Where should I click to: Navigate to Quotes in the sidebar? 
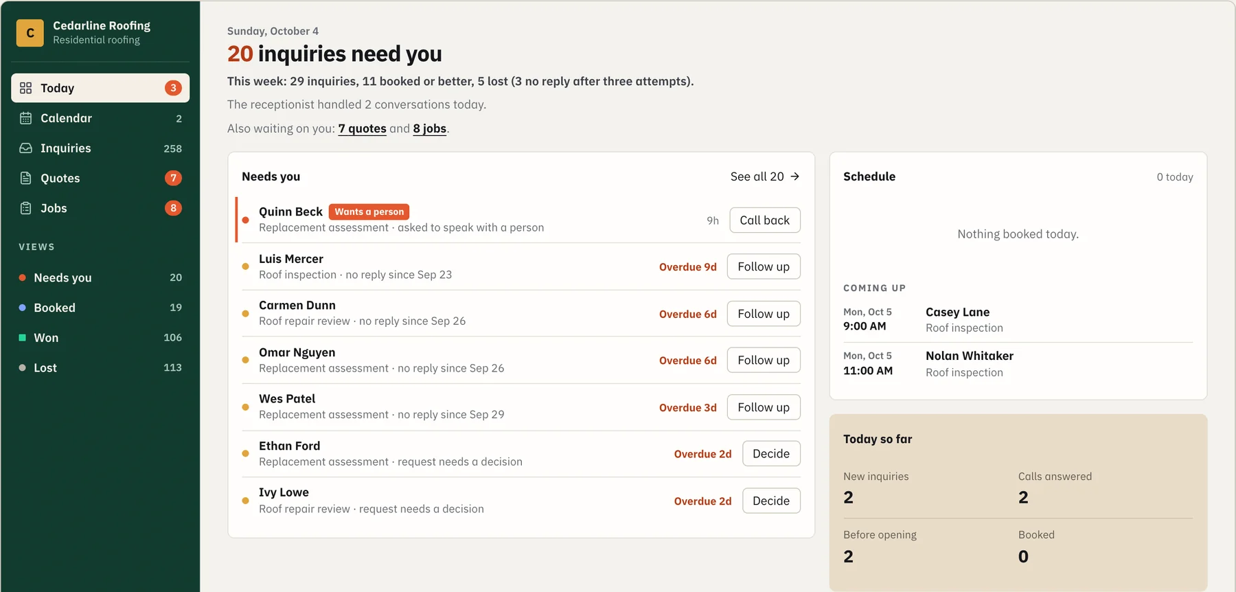[x=100, y=178]
